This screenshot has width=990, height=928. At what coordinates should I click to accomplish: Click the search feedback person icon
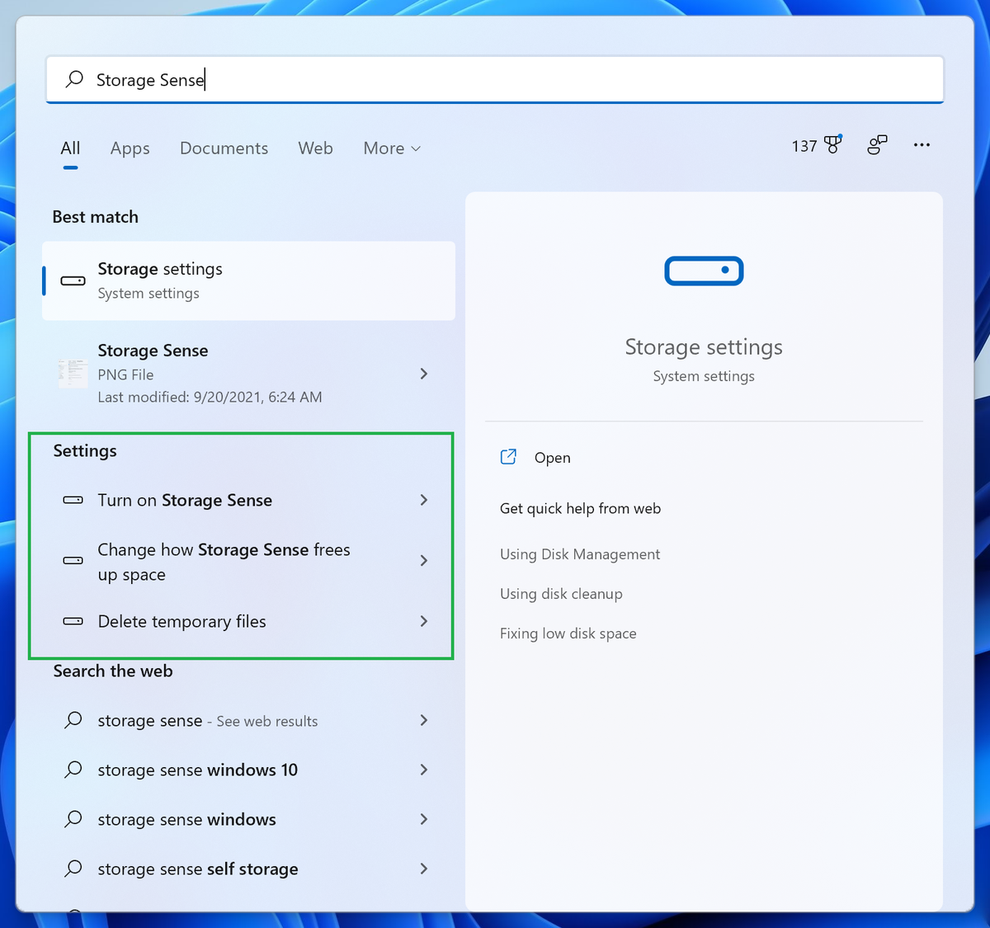[x=877, y=144]
